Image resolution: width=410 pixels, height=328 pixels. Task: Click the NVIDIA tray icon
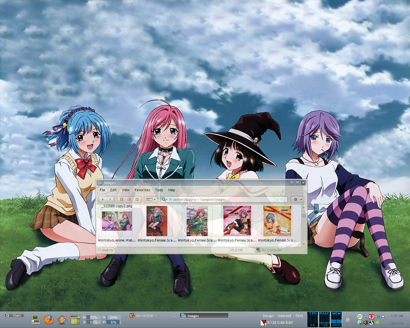378,323
